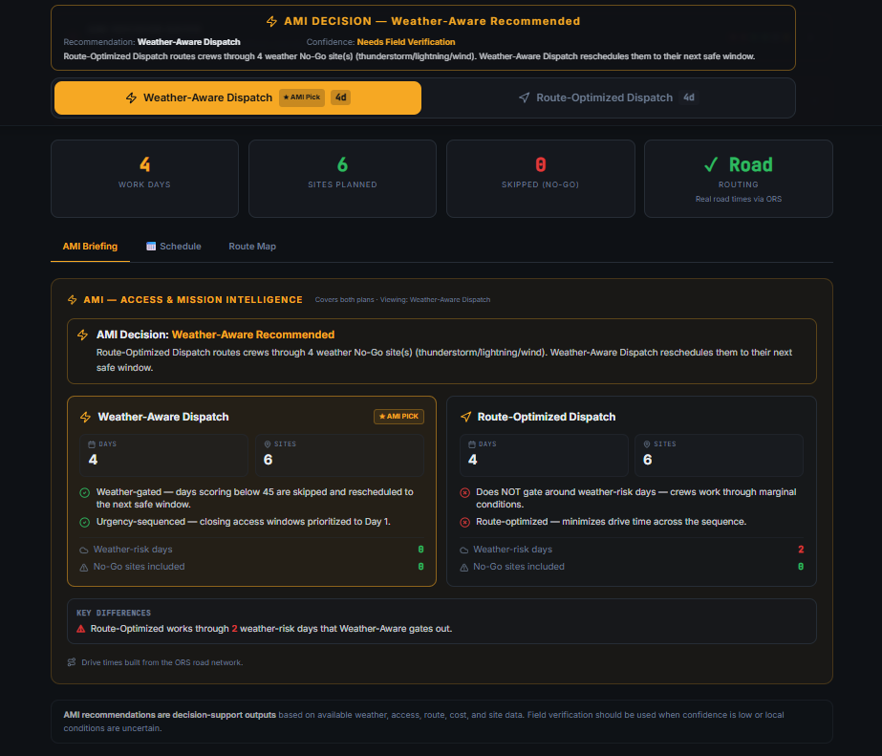882x756 pixels.
Task: Switch to Route-Optimized Dispatch plan
Action: point(608,97)
